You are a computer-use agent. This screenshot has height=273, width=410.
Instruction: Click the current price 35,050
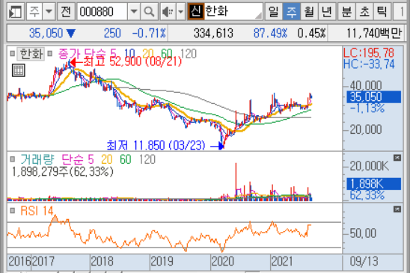[46, 33]
